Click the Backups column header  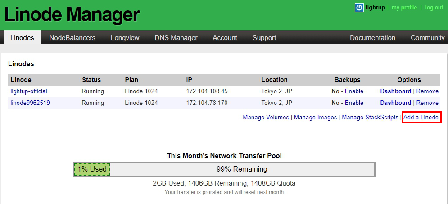point(348,80)
